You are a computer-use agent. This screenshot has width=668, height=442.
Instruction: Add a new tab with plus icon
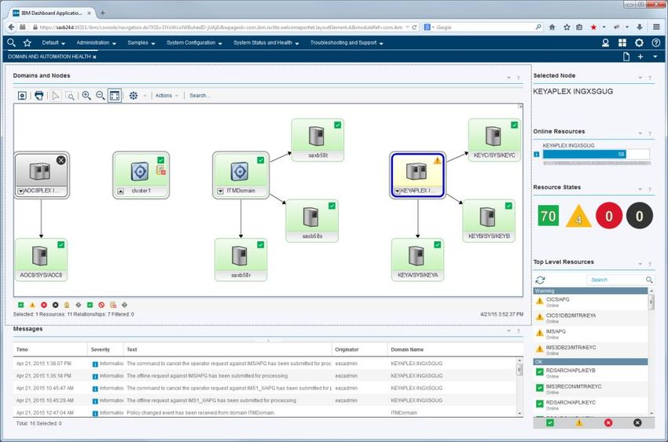tap(640, 57)
